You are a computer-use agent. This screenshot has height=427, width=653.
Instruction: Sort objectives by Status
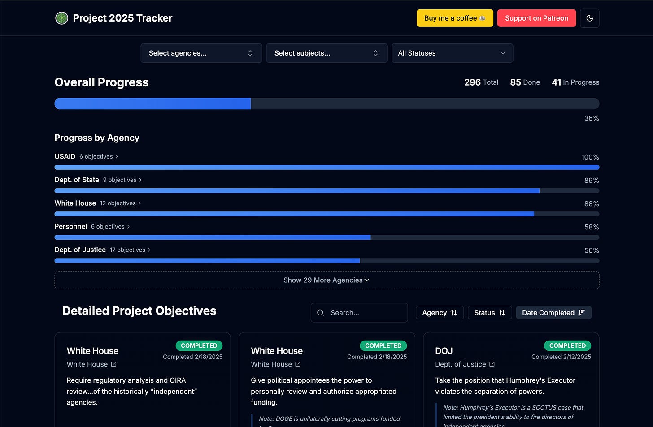[x=490, y=313]
